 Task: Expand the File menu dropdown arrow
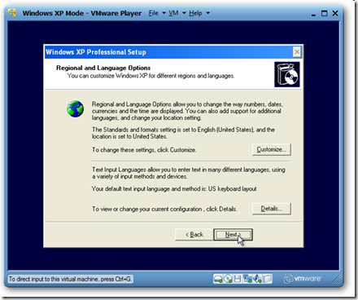pyautogui.click(x=164, y=13)
